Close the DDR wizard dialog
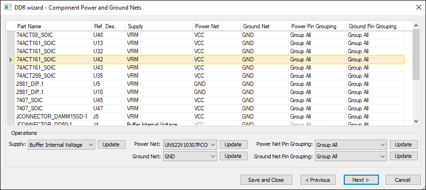Screen dimensions: 426x190 point(418,7)
